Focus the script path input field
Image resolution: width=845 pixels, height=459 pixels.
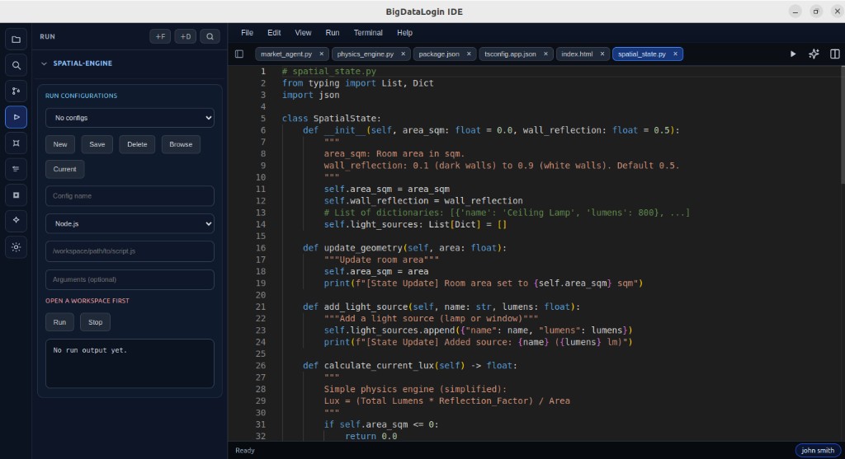(130, 251)
